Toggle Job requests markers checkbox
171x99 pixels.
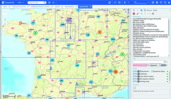coord(134,79)
